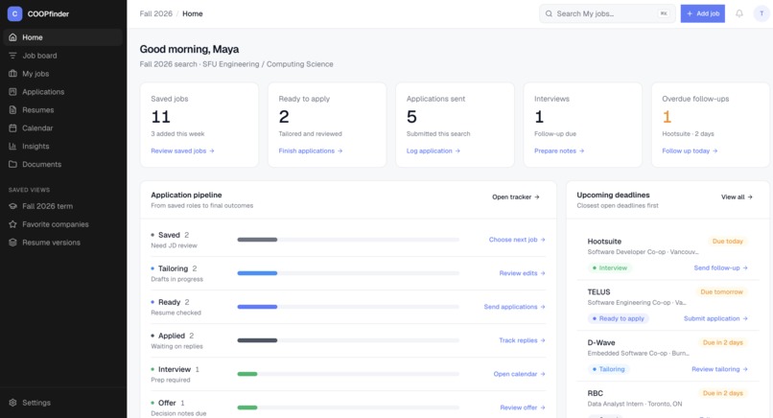Click Submit application link for TELUS
Image resolution: width=773 pixels, height=418 pixels.
(715, 318)
